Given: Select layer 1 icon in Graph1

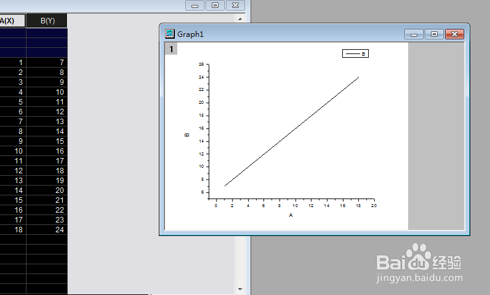Looking at the screenshot, I should (x=171, y=49).
